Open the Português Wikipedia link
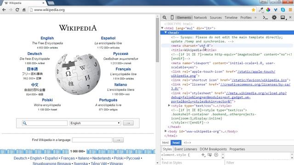The width and height of the screenshot is (294, 165). [x=108, y=100]
